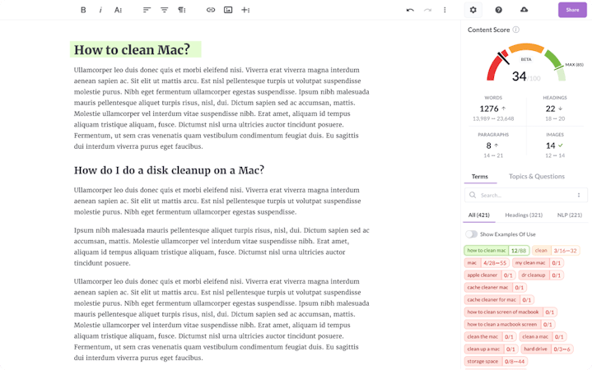Redo the last change

(x=427, y=10)
